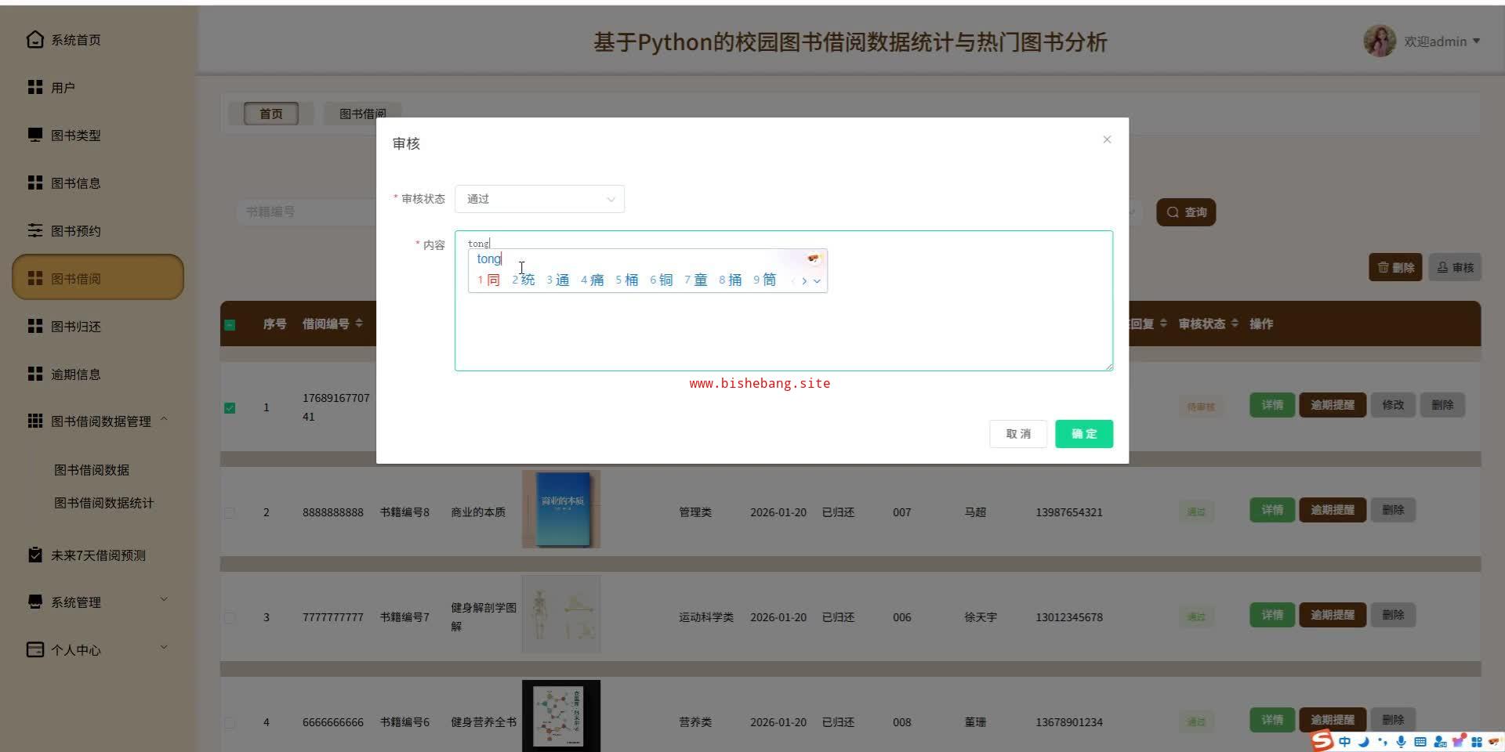Viewport: 1505px width, 752px height.
Task: Check the checkbox for row 2
Action: click(230, 512)
